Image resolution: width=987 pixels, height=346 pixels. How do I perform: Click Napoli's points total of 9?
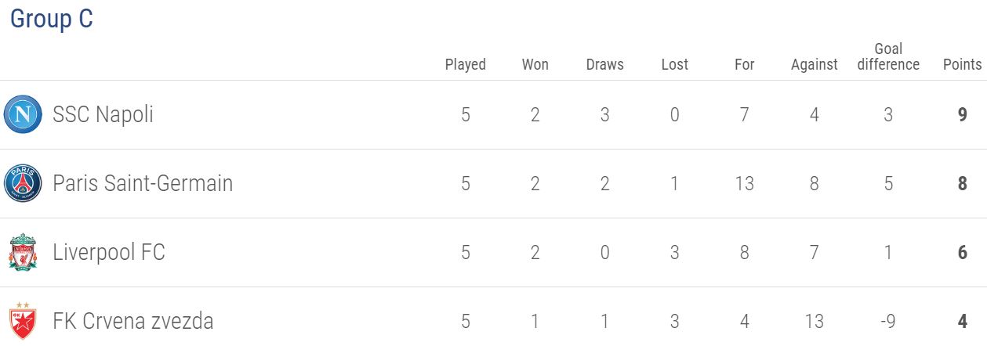pyautogui.click(x=962, y=115)
